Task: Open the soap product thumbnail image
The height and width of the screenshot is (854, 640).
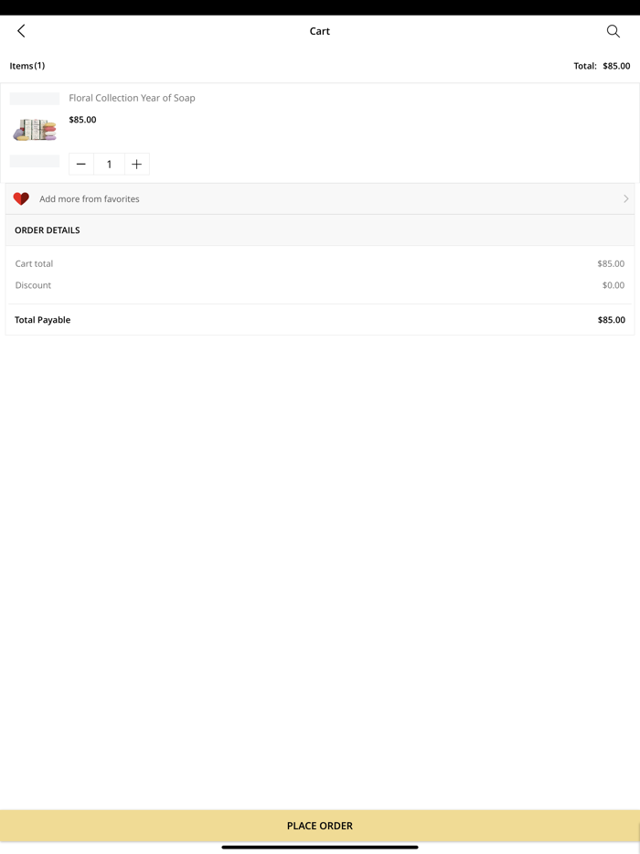Action: tap(35, 130)
